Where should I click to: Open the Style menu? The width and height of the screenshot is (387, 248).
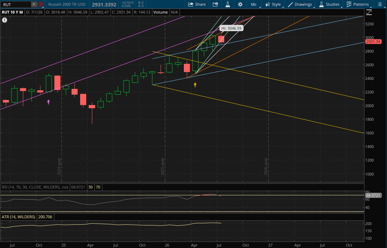[x=273, y=4]
